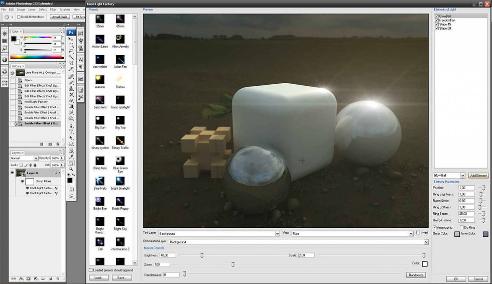The width and height of the screenshot is (492, 284).
Task: Open the Obscuration Layer dropdown
Action: [426, 242]
